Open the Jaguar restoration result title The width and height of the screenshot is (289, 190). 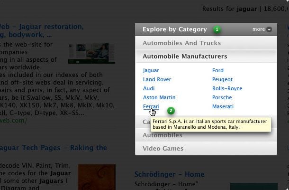tap(42, 30)
